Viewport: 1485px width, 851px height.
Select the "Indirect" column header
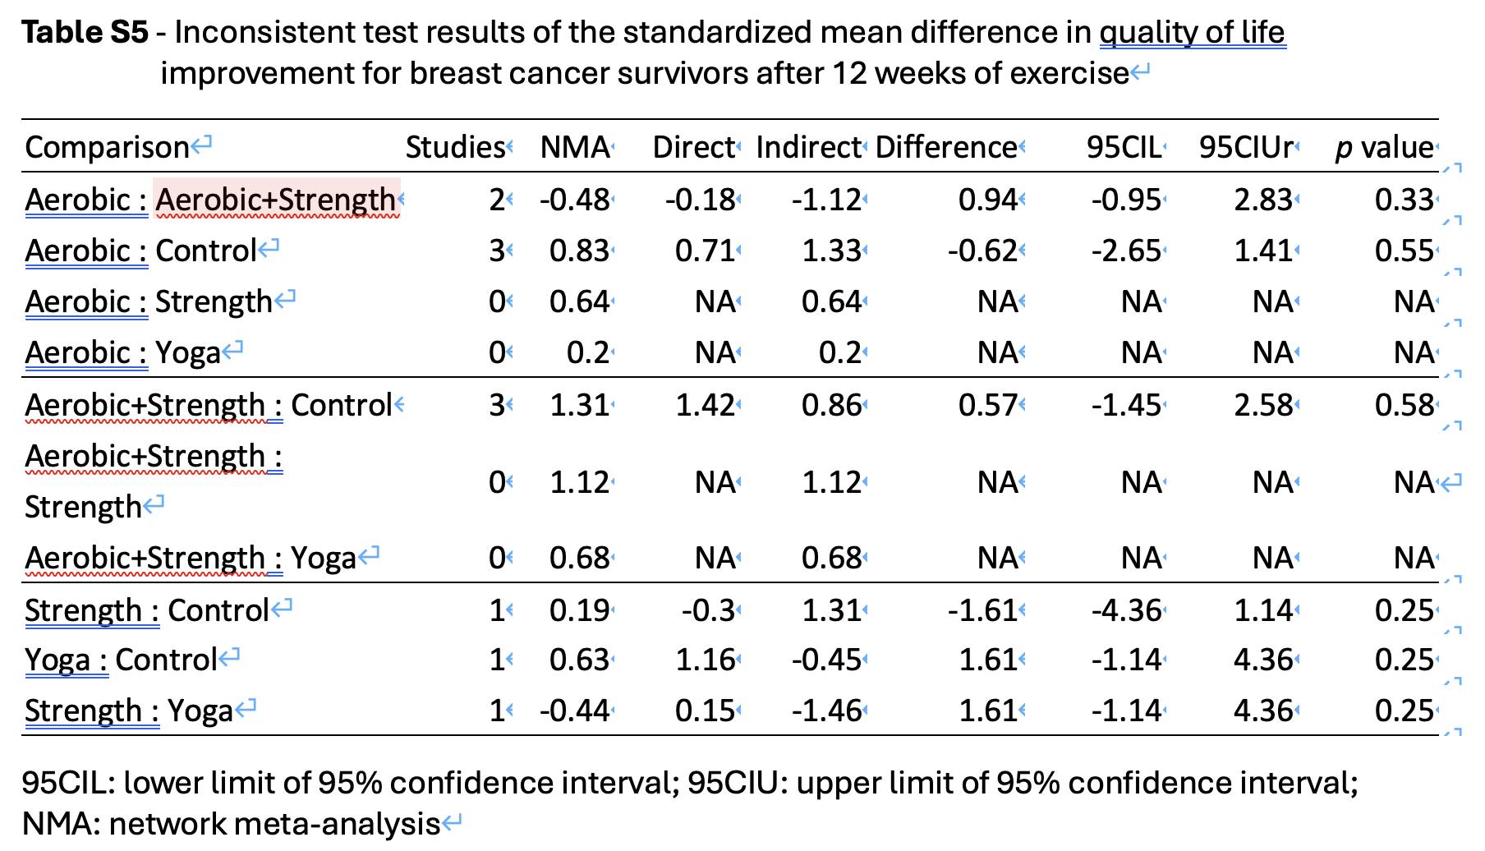pyautogui.click(x=808, y=148)
